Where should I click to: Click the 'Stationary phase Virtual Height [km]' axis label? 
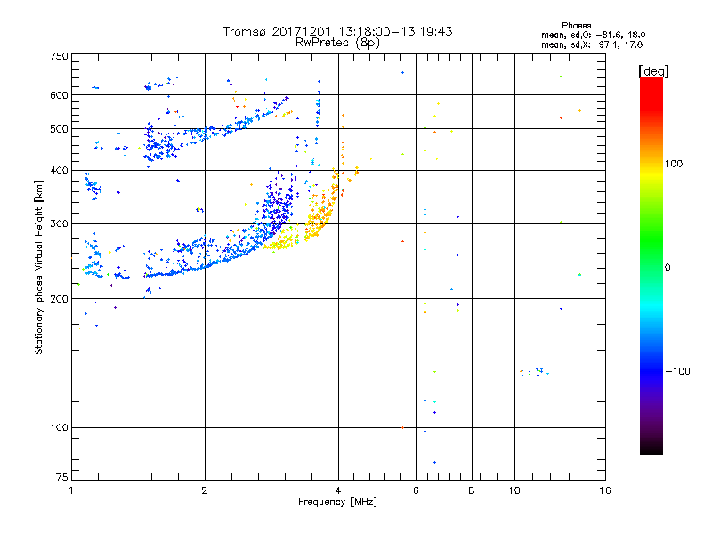(x=39, y=267)
